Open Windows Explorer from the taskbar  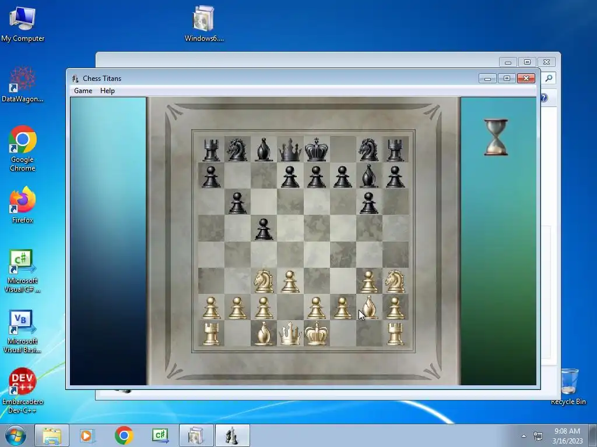(52, 435)
